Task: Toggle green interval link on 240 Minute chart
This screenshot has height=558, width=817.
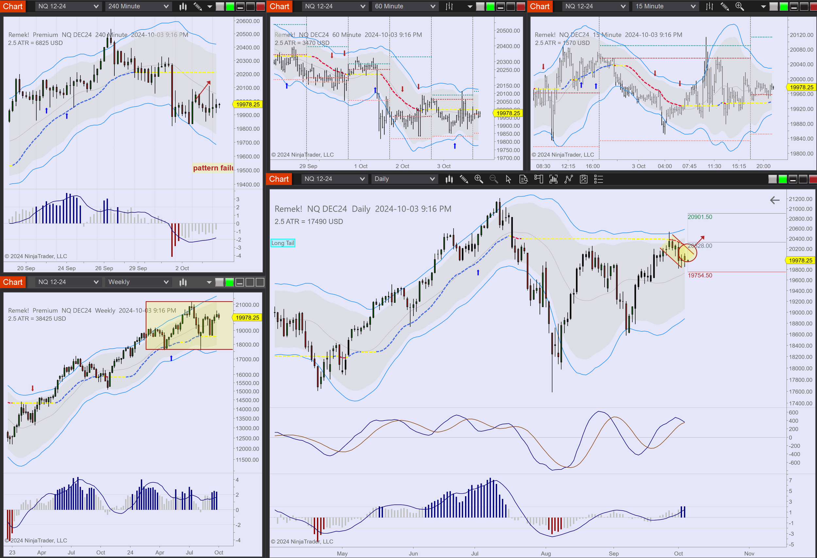Action: point(230,6)
